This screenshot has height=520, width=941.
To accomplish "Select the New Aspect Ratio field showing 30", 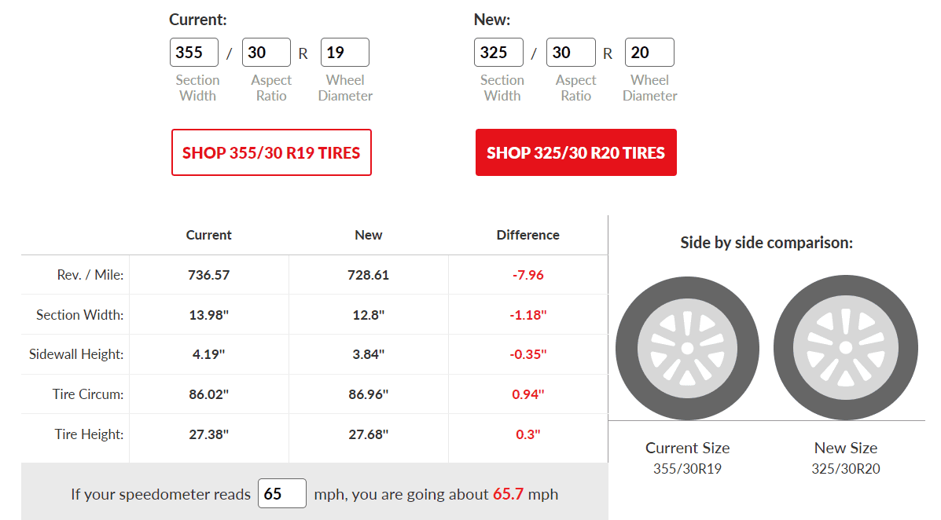I will point(571,52).
